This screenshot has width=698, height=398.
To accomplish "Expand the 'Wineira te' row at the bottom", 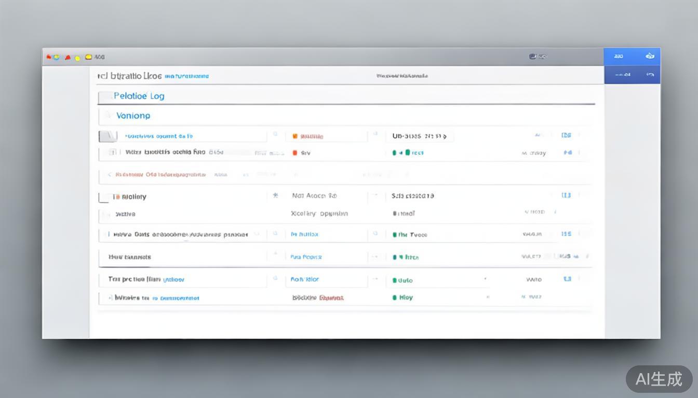I will point(110,298).
